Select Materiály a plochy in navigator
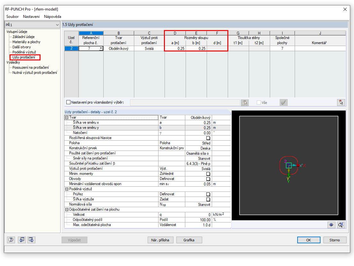Screen dimensions: 354x266 [26, 42]
